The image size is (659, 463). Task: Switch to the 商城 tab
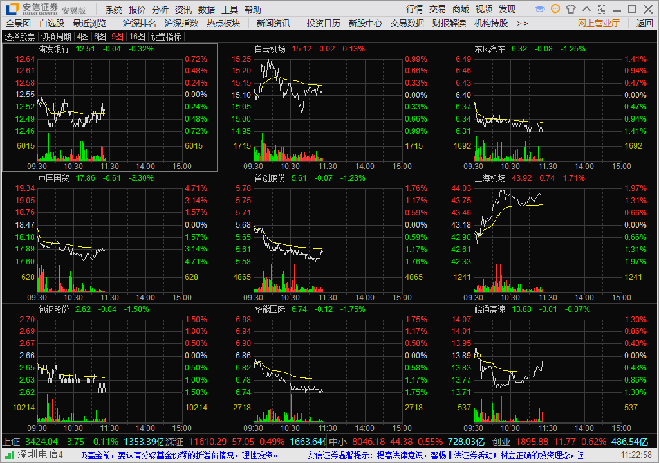tap(461, 9)
